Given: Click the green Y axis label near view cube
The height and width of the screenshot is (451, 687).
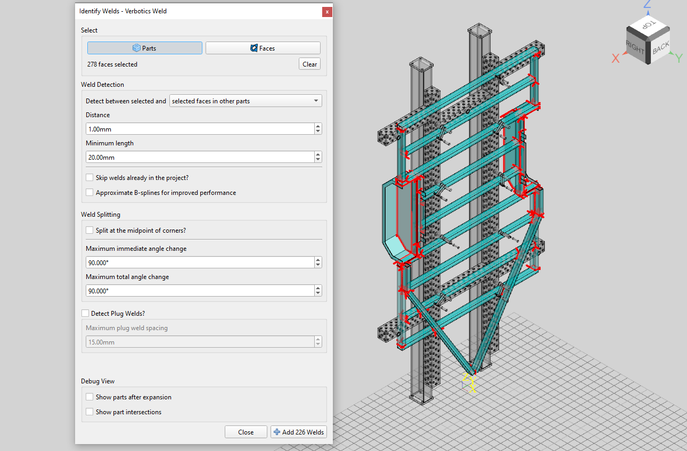Looking at the screenshot, I should click(x=679, y=58).
